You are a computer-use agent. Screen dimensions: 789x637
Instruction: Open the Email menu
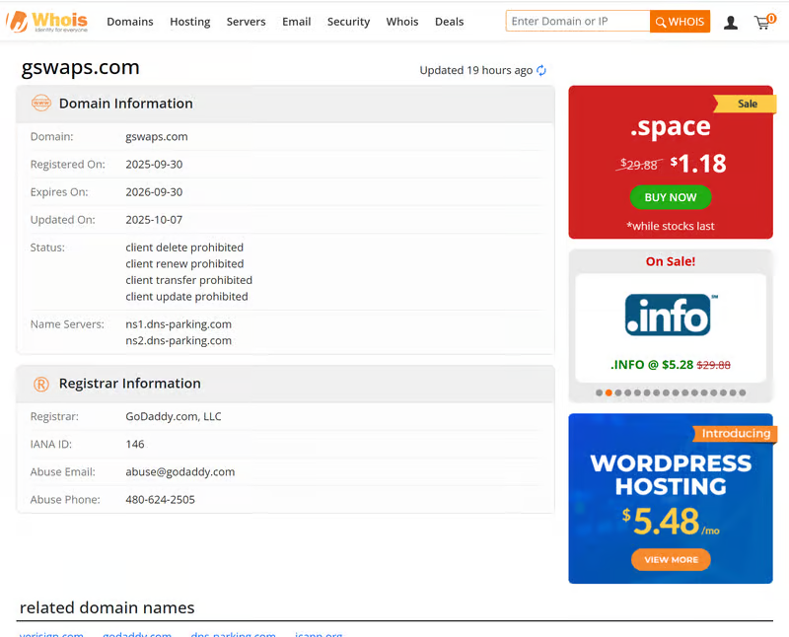[296, 22]
